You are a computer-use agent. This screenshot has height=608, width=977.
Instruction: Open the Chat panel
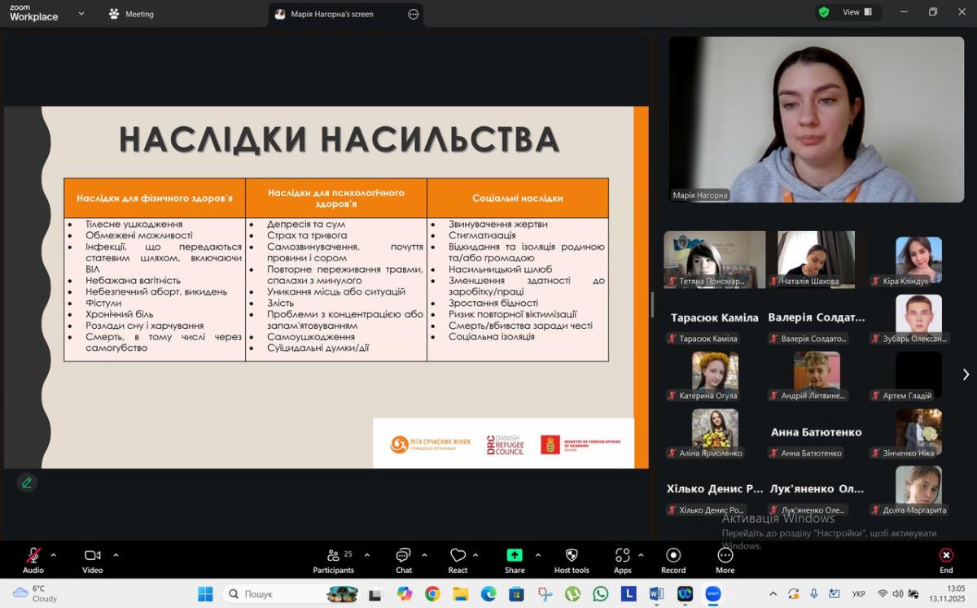(x=403, y=559)
